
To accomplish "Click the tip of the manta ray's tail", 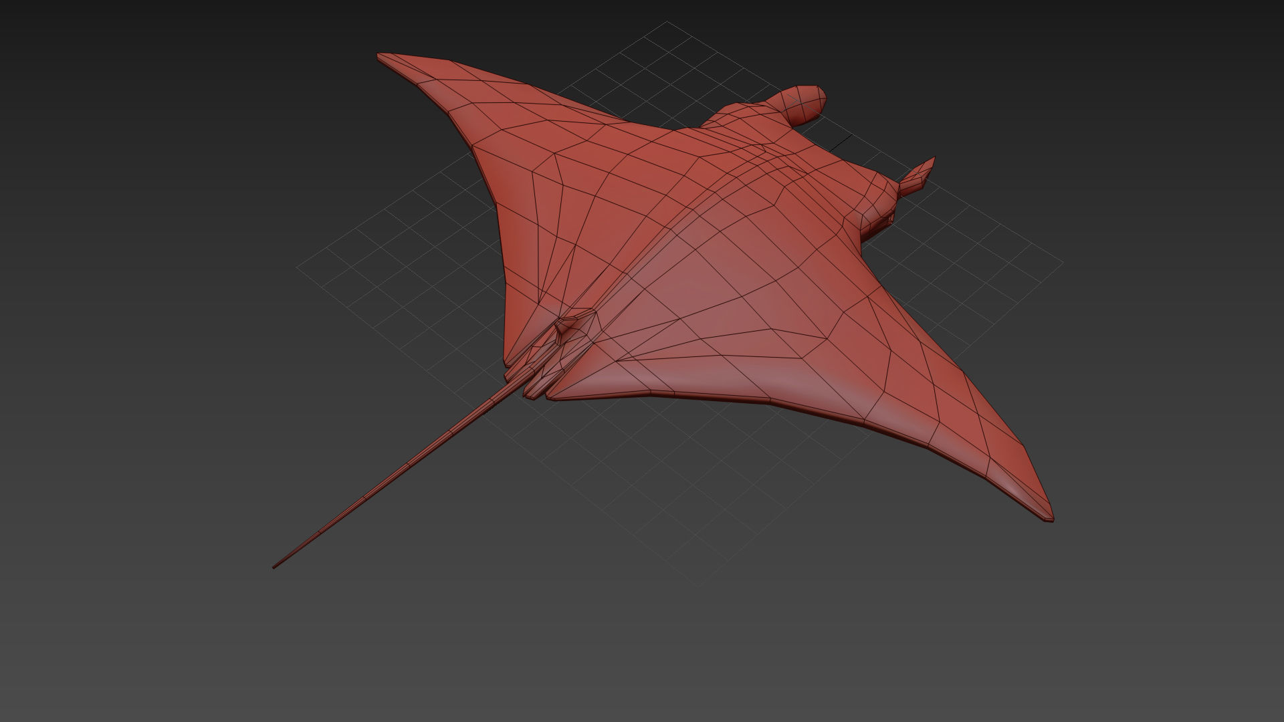I will pyautogui.click(x=275, y=567).
